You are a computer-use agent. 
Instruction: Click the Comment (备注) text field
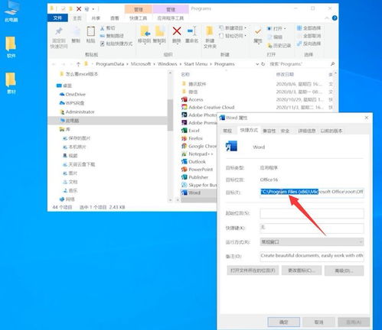312,256
